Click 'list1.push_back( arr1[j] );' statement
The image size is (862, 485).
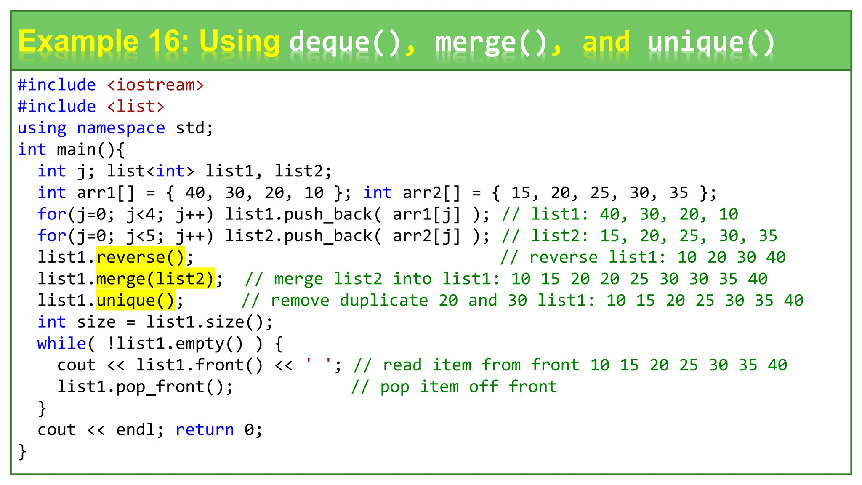click(358, 214)
